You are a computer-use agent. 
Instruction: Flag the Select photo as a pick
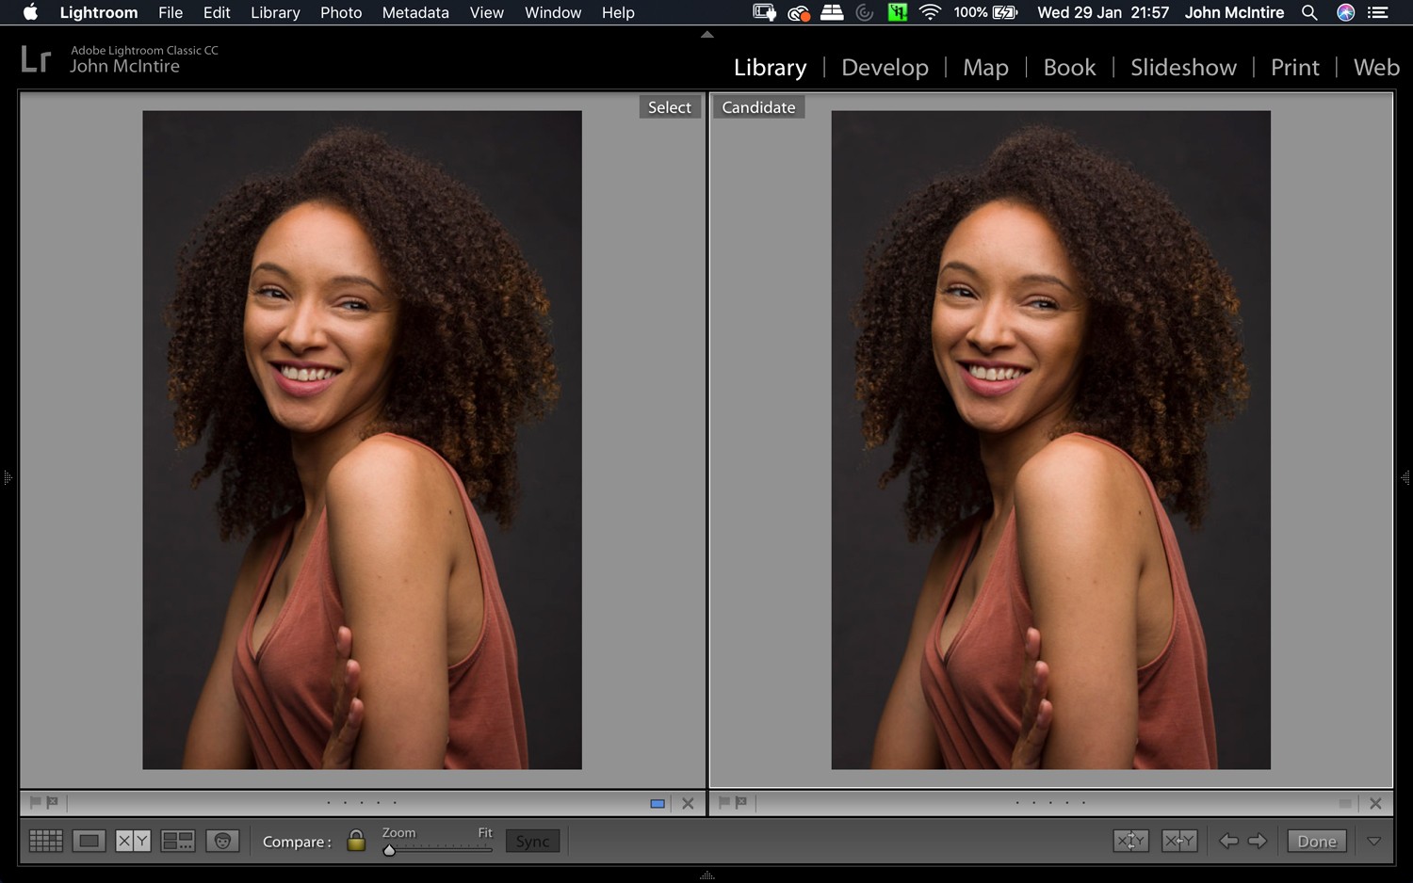(35, 802)
